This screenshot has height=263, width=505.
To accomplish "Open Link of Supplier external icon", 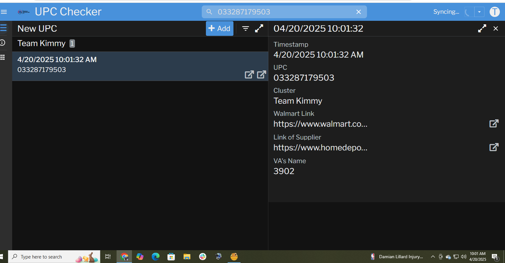I will [494, 147].
